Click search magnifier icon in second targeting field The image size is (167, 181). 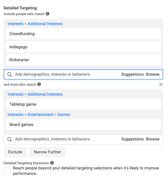coord(9,139)
